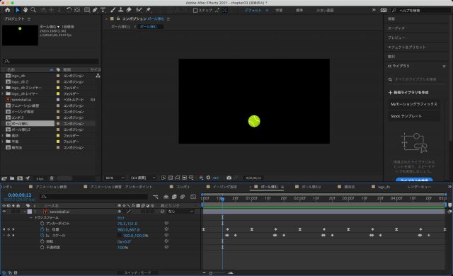Select the Pen tool

click(95, 10)
